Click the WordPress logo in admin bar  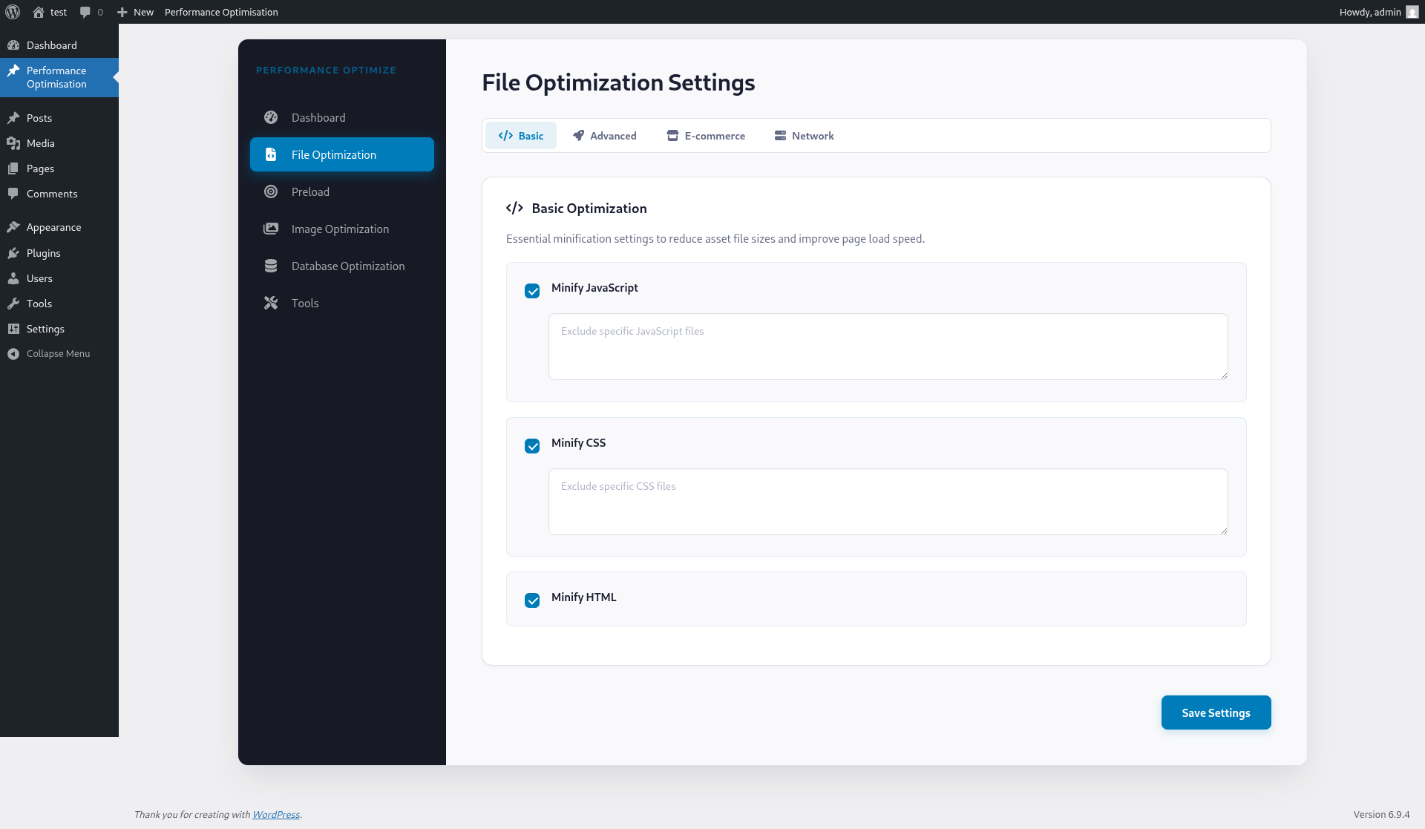[x=12, y=12]
